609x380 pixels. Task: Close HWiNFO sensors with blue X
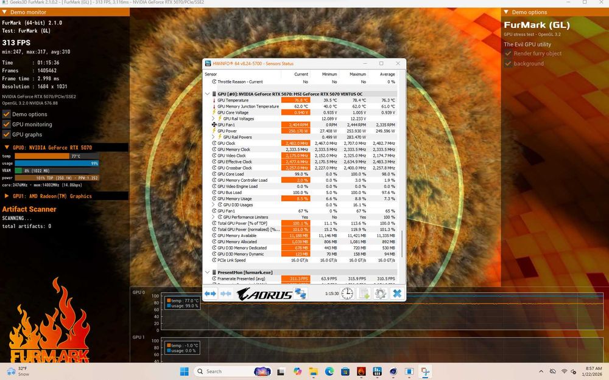(x=397, y=294)
